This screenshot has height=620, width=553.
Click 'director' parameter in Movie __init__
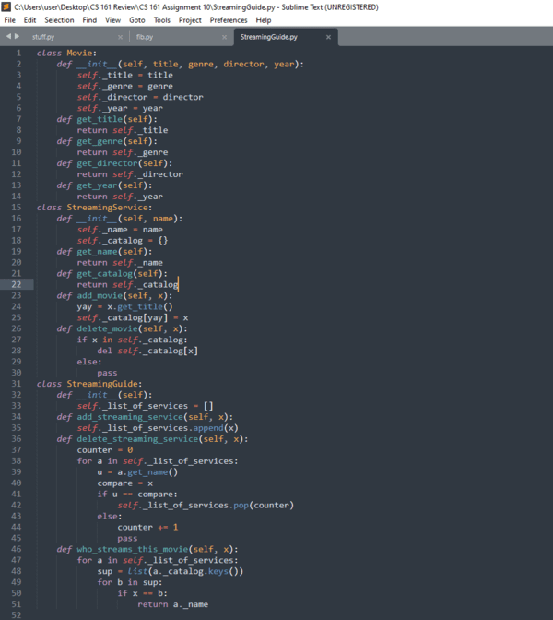click(243, 64)
